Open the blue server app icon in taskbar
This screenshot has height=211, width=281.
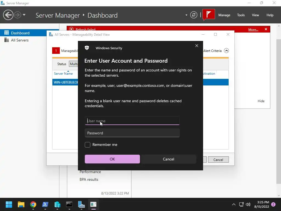(x=57, y=204)
